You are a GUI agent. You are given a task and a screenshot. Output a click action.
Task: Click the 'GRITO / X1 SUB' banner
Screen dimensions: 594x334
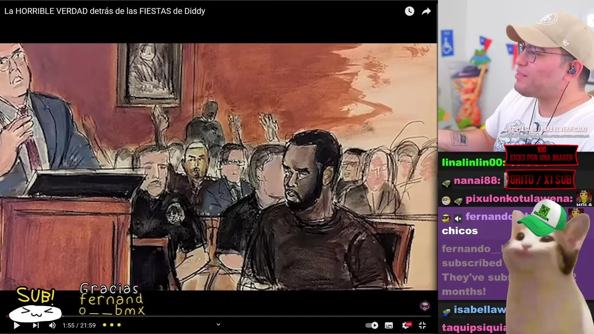pos(541,180)
